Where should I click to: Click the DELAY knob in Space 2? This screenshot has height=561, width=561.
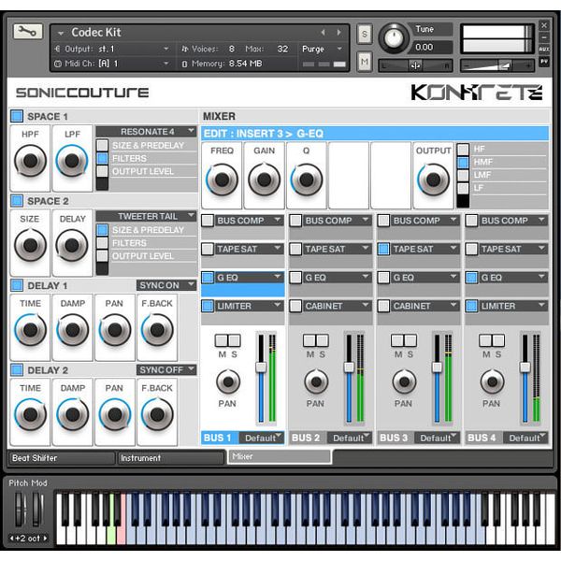[x=72, y=245]
